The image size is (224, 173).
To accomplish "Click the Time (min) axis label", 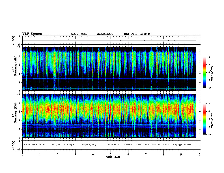I will tap(113, 157).
